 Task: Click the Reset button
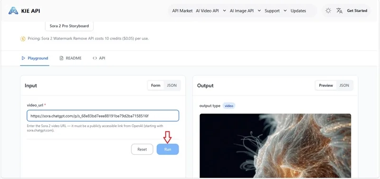142,149
